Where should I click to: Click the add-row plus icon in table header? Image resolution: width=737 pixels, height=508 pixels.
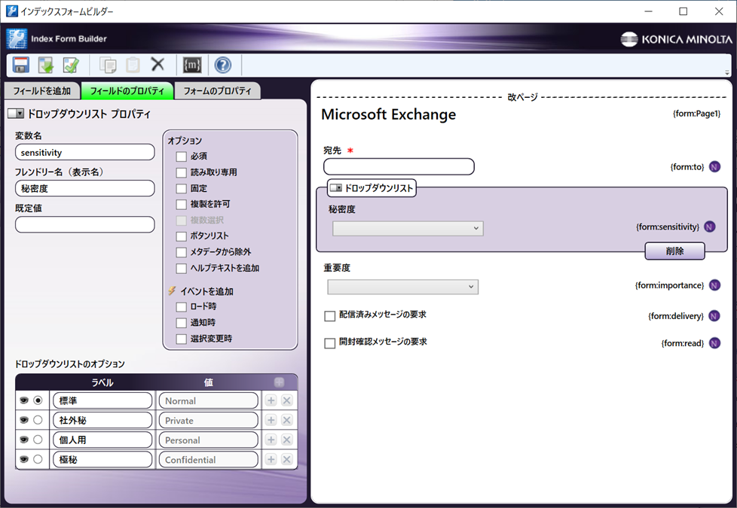279,382
